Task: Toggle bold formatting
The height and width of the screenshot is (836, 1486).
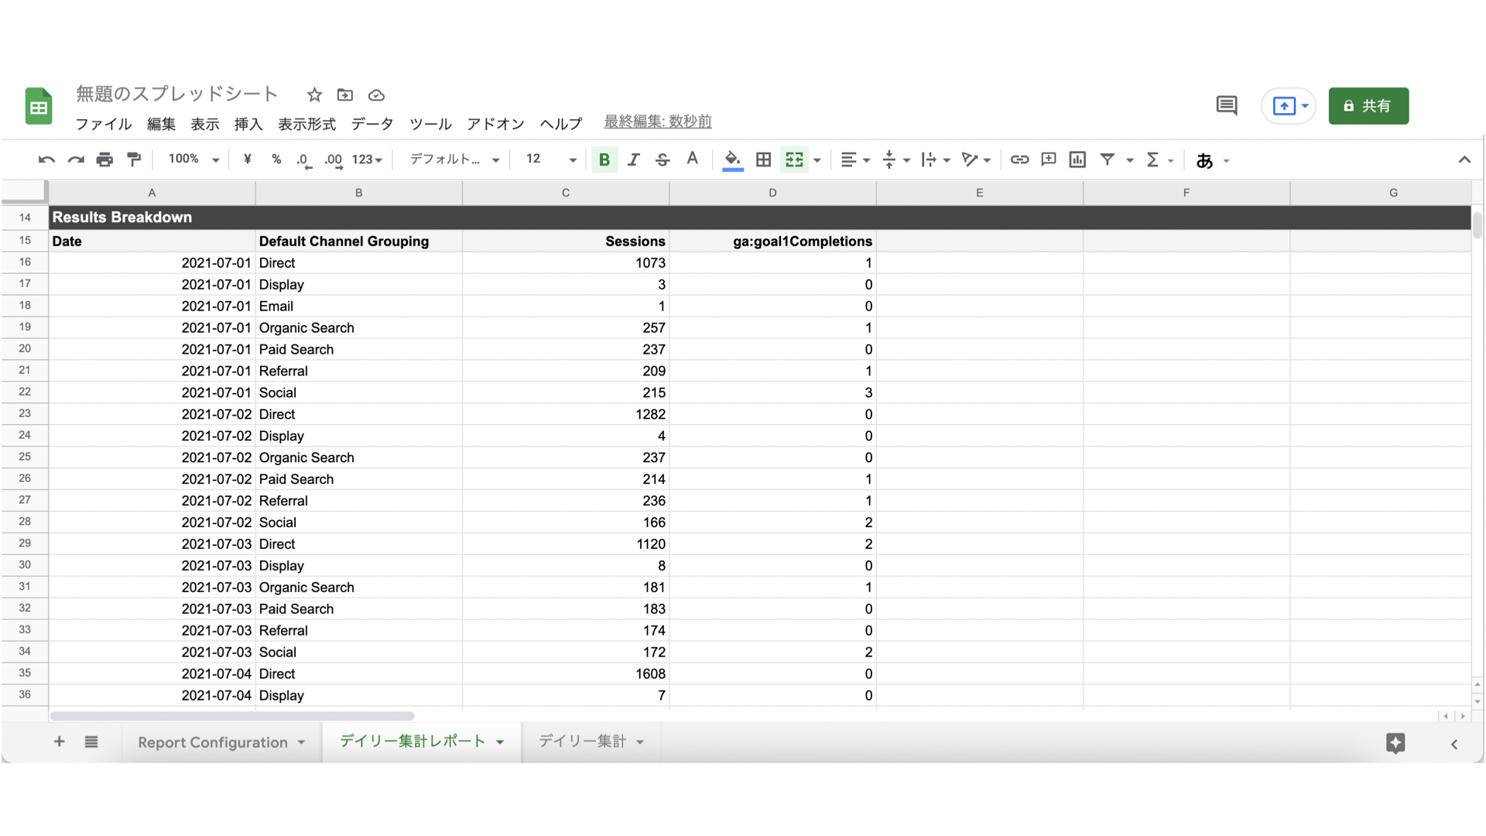Action: point(604,159)
